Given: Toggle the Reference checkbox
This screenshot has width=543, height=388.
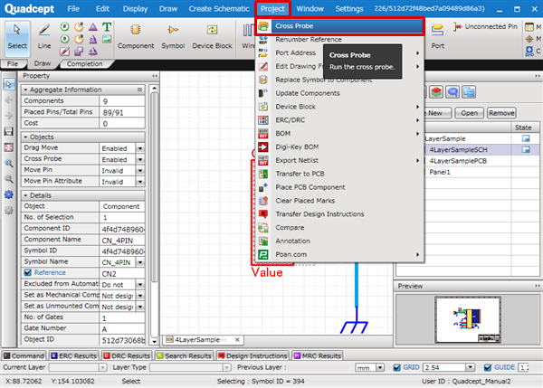Looking at the screenshot, I should [28, 273].
